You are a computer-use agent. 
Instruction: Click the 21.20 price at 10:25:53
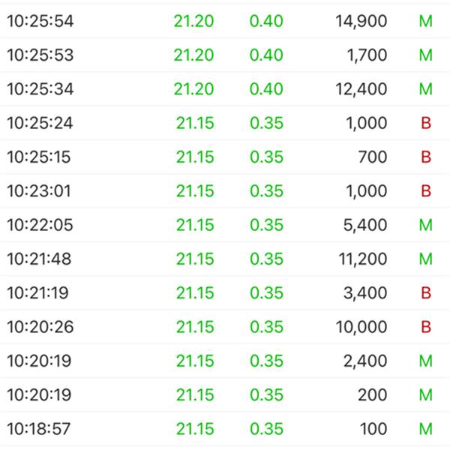[194, 55]
